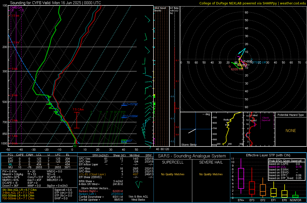This screenshot has width=307, height=203.
Task: Click the SARS - Sounding Analogue System header
Action: (x=192, y=156)
